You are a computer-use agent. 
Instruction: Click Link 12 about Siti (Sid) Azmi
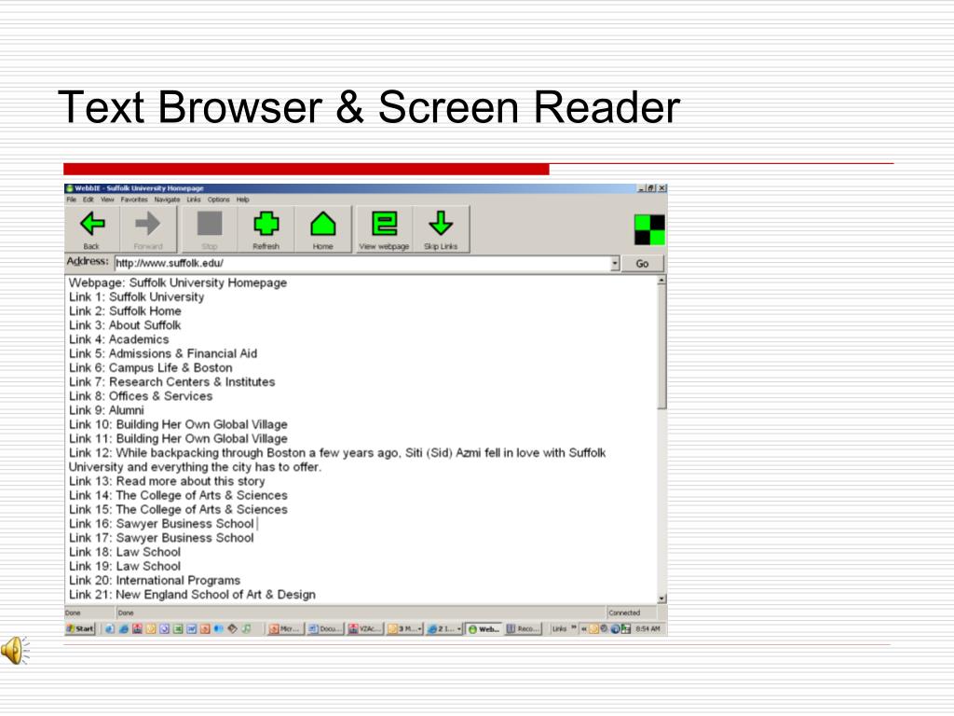337,460
